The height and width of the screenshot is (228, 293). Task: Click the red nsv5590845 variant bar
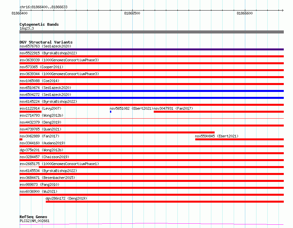point(240,139)
